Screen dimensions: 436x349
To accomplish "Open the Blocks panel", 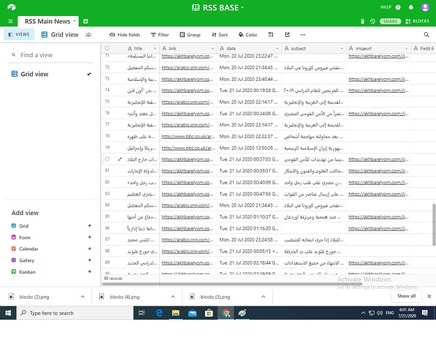I will coord(417,21).
